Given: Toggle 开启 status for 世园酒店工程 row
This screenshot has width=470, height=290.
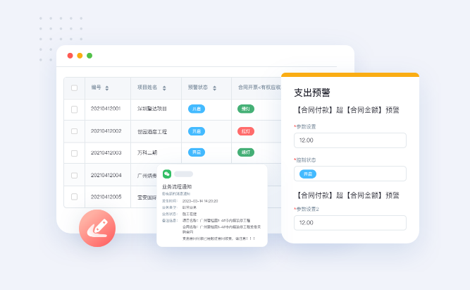Looking at the screenshot, I should [197, 131].
